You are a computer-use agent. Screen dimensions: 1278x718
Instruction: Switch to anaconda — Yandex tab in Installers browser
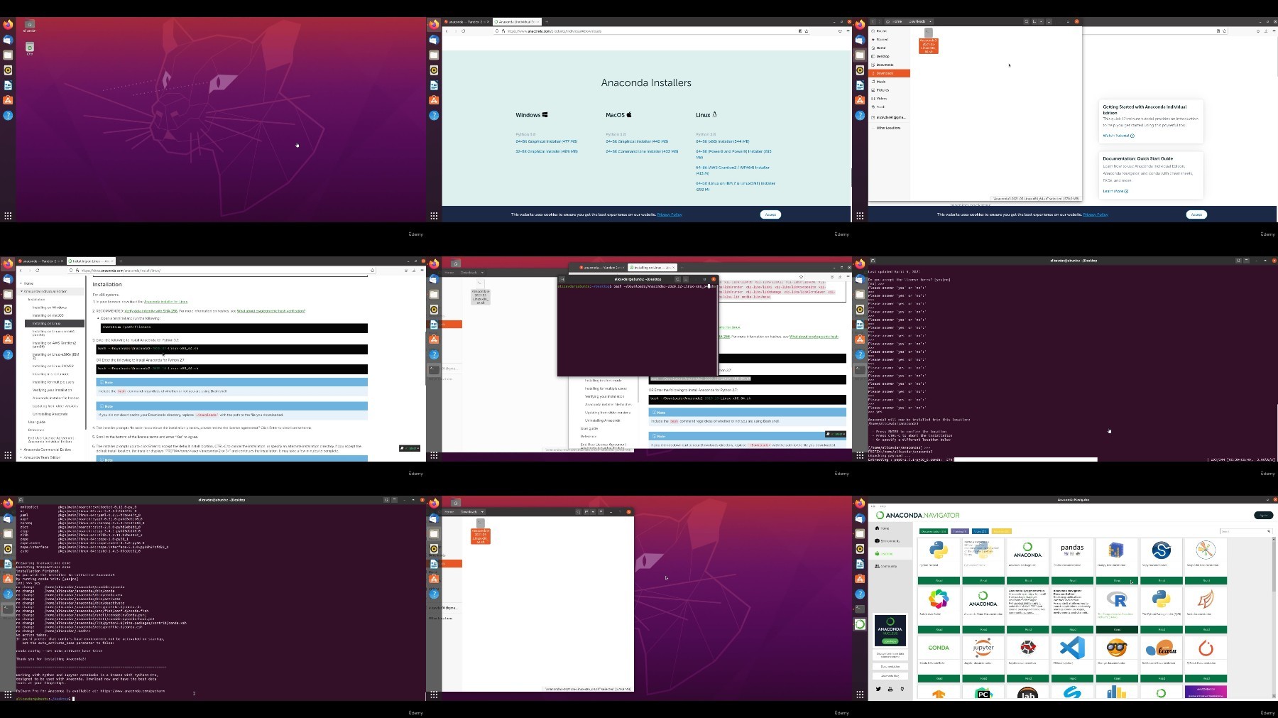pyautogui.click(x=466, y=22)
